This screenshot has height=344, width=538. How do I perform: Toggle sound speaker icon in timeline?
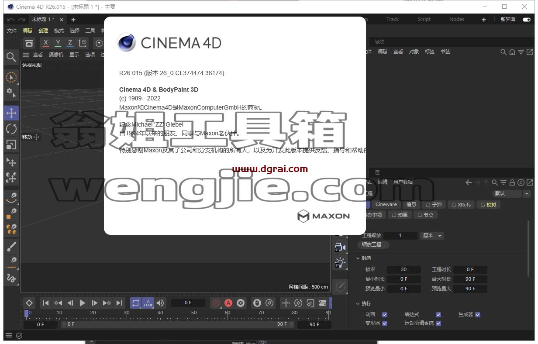click(x=160, y=303)
